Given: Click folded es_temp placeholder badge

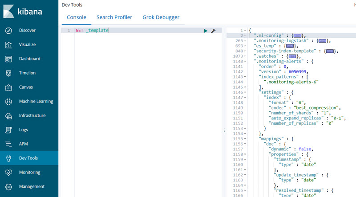Looking at the screenshot, I should point(290,46).
